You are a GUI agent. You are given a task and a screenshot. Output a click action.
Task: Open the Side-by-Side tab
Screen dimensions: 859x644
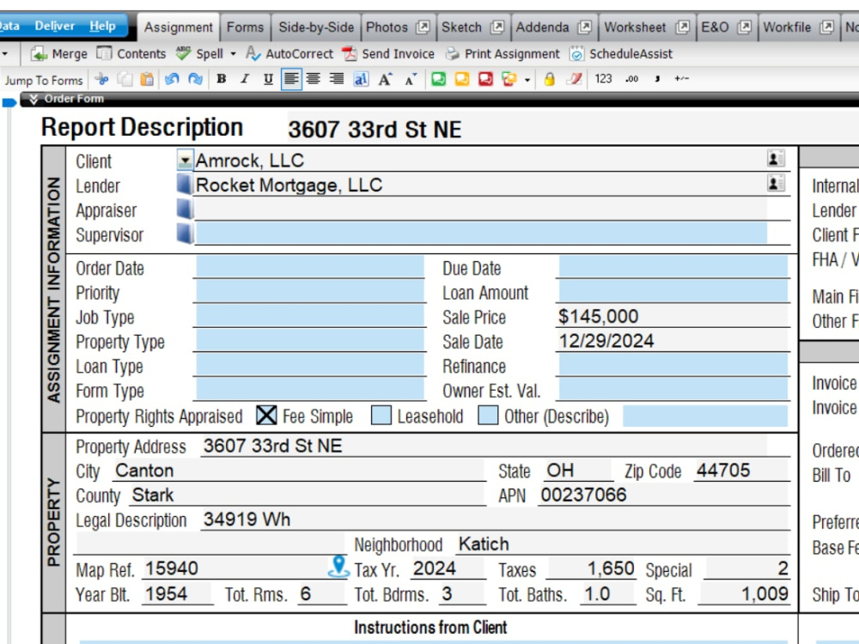316,27
